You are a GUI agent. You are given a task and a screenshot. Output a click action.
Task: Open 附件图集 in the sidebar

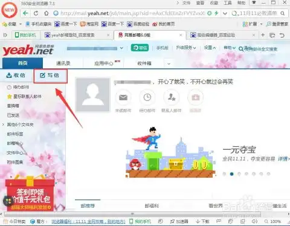click(x=15, y=162)
